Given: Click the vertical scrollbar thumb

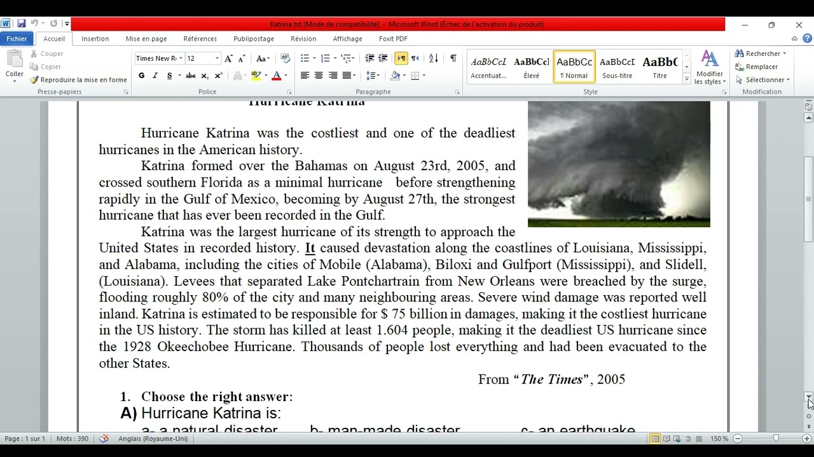Looking at the screenshot, I should coord(808,199).
